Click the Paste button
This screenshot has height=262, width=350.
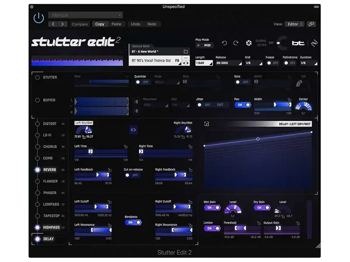pyautogui.click(x=116, y=24)
